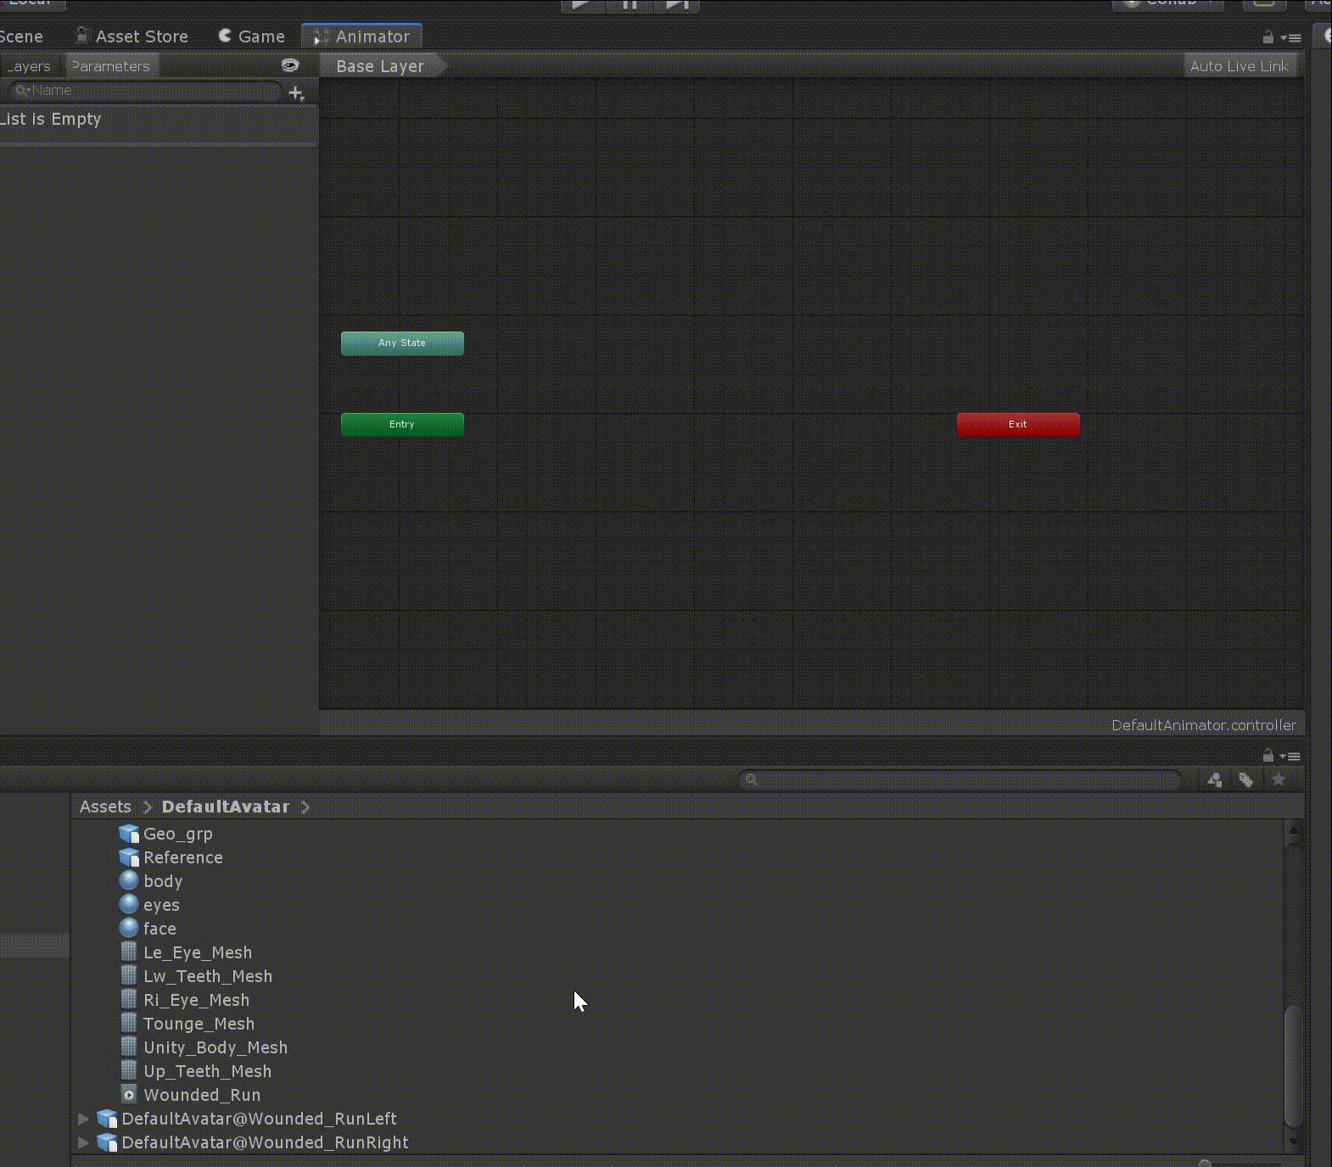Click the scrollbar up arrow in Project
Viewport: 1332px width, 1167px height.
point(1293,830)
